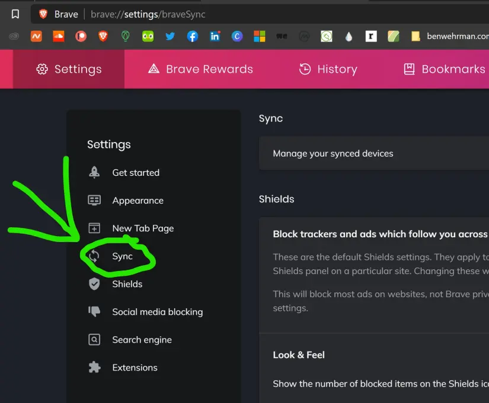Click the Shields section heading in main panel
The image size is (489, 403).
pos(276,199)
